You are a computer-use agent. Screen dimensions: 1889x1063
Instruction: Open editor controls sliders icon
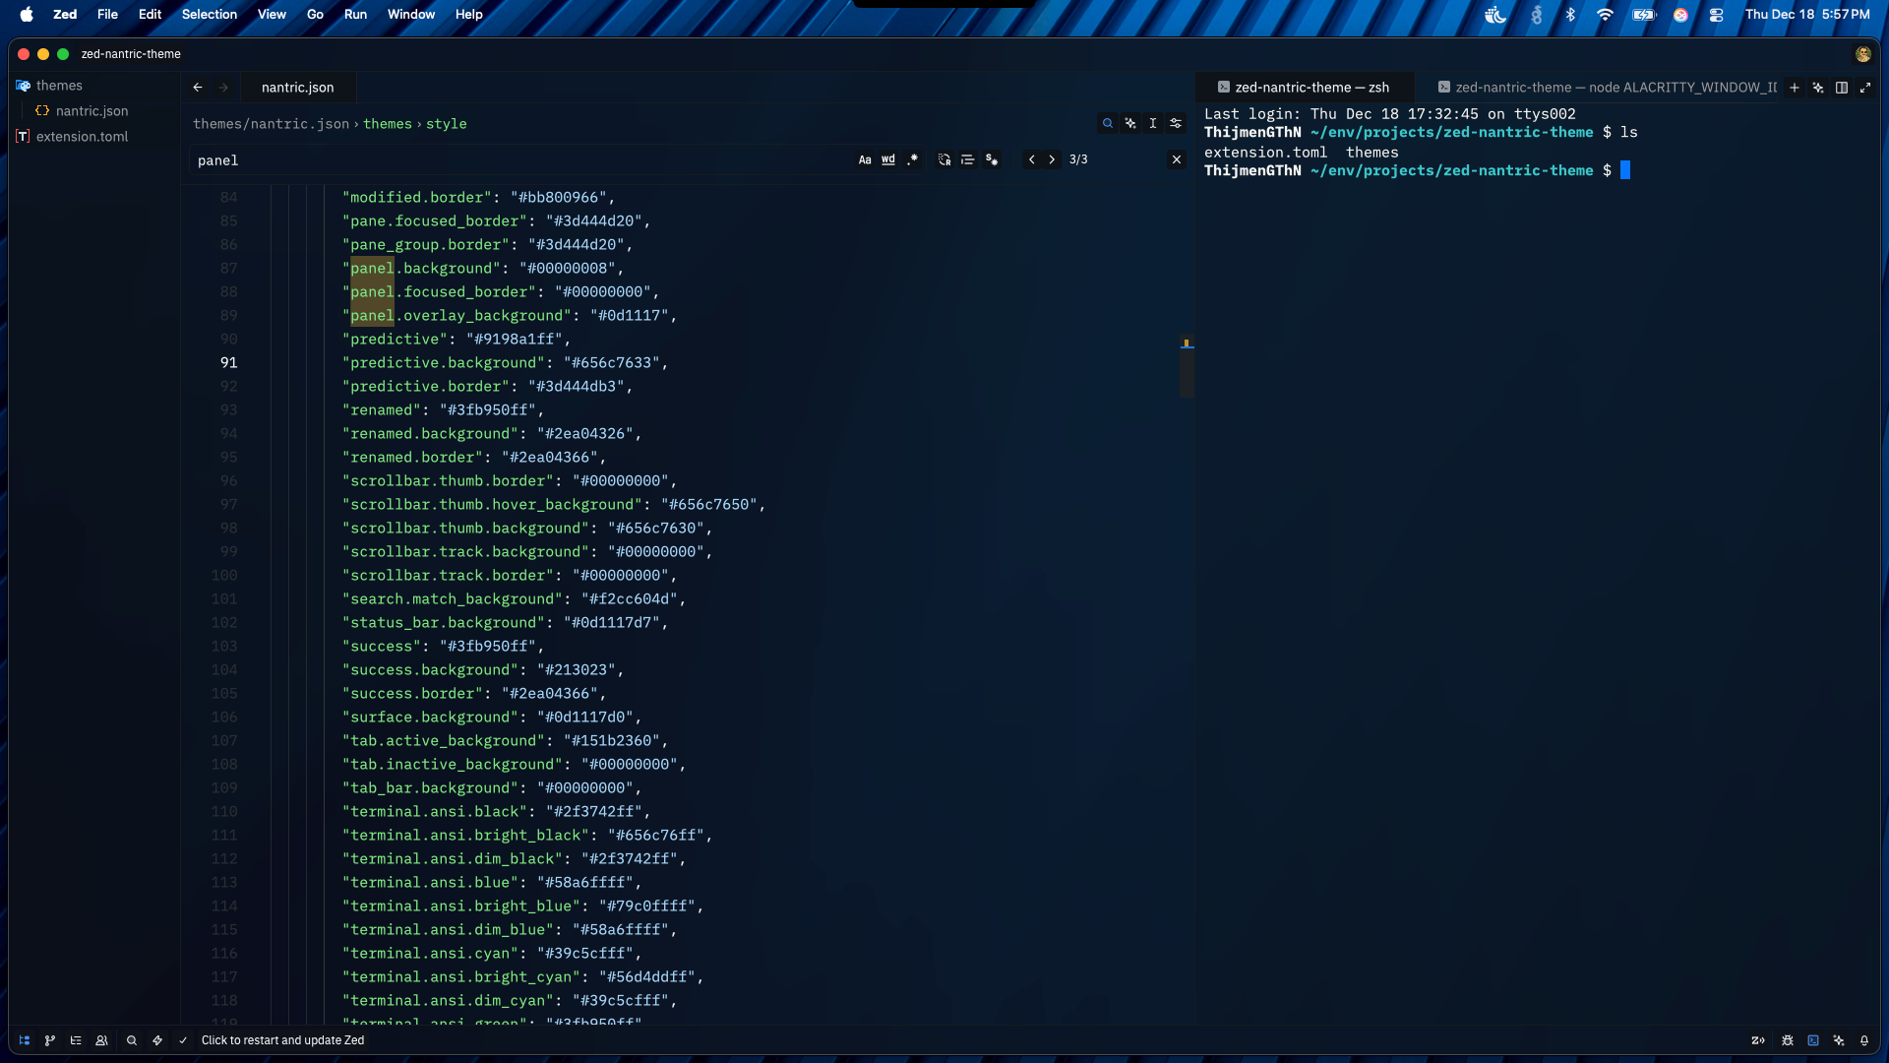1176,123
